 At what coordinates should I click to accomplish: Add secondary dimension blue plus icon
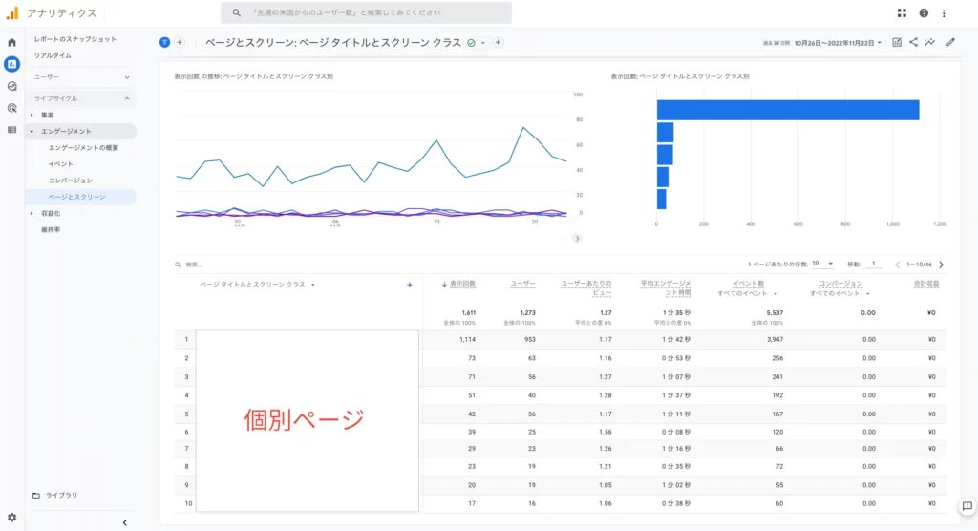410,285
